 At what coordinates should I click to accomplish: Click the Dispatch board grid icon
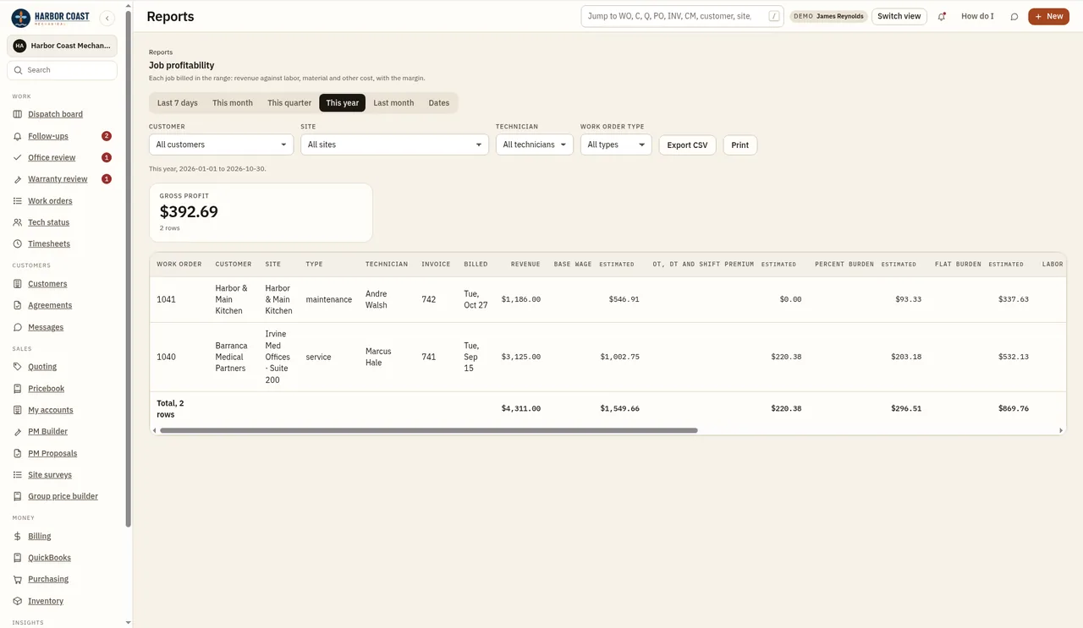[19, 114]
